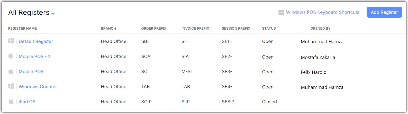Image resolution: width=408 pixels, height=114 pixels.
Task: Click the Order Prefix column header
Action: coord(154,28)
